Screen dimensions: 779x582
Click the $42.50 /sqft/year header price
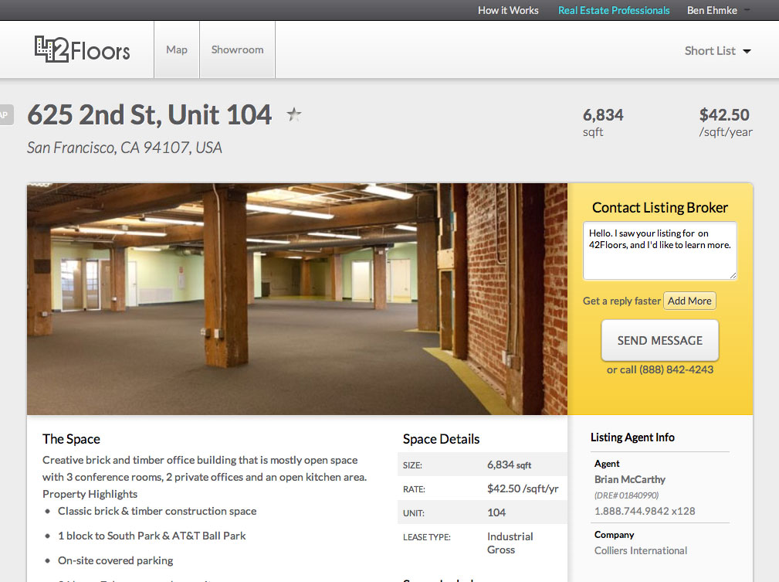[726, 122]
